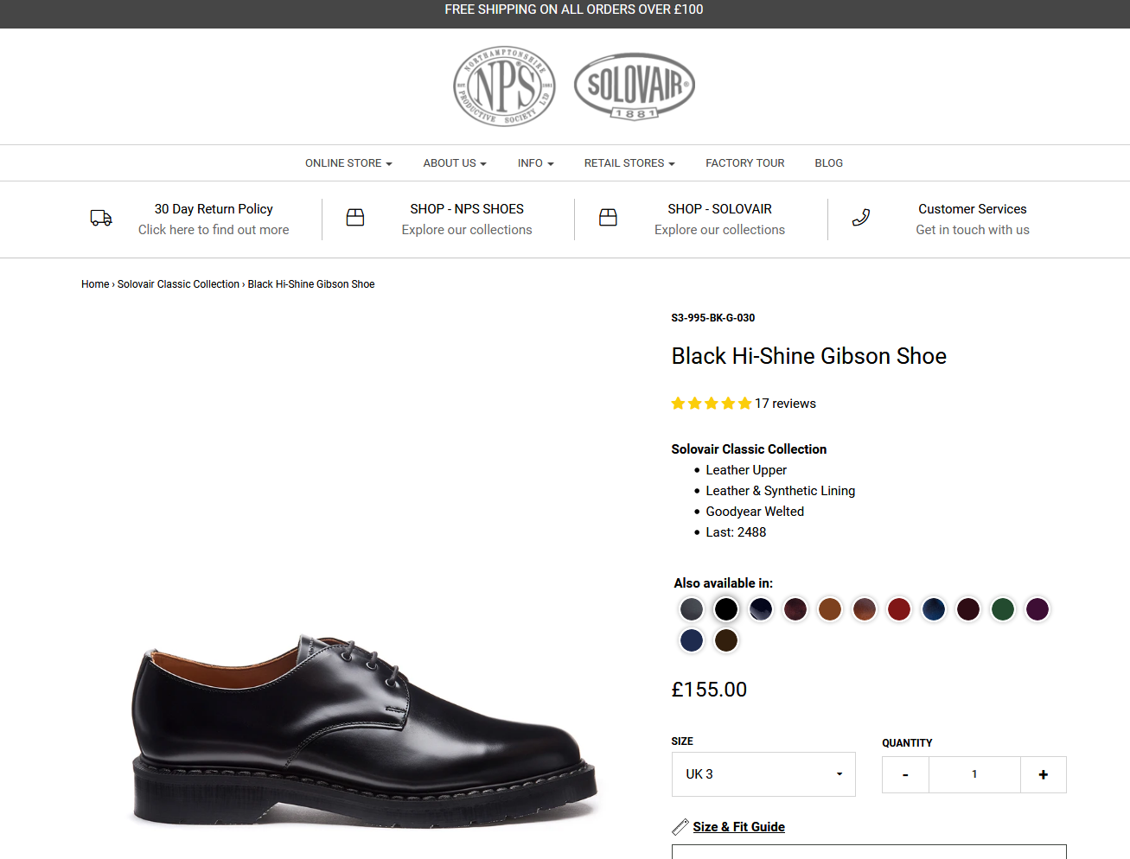Open the Size & Fit Guide

(739, 827)
